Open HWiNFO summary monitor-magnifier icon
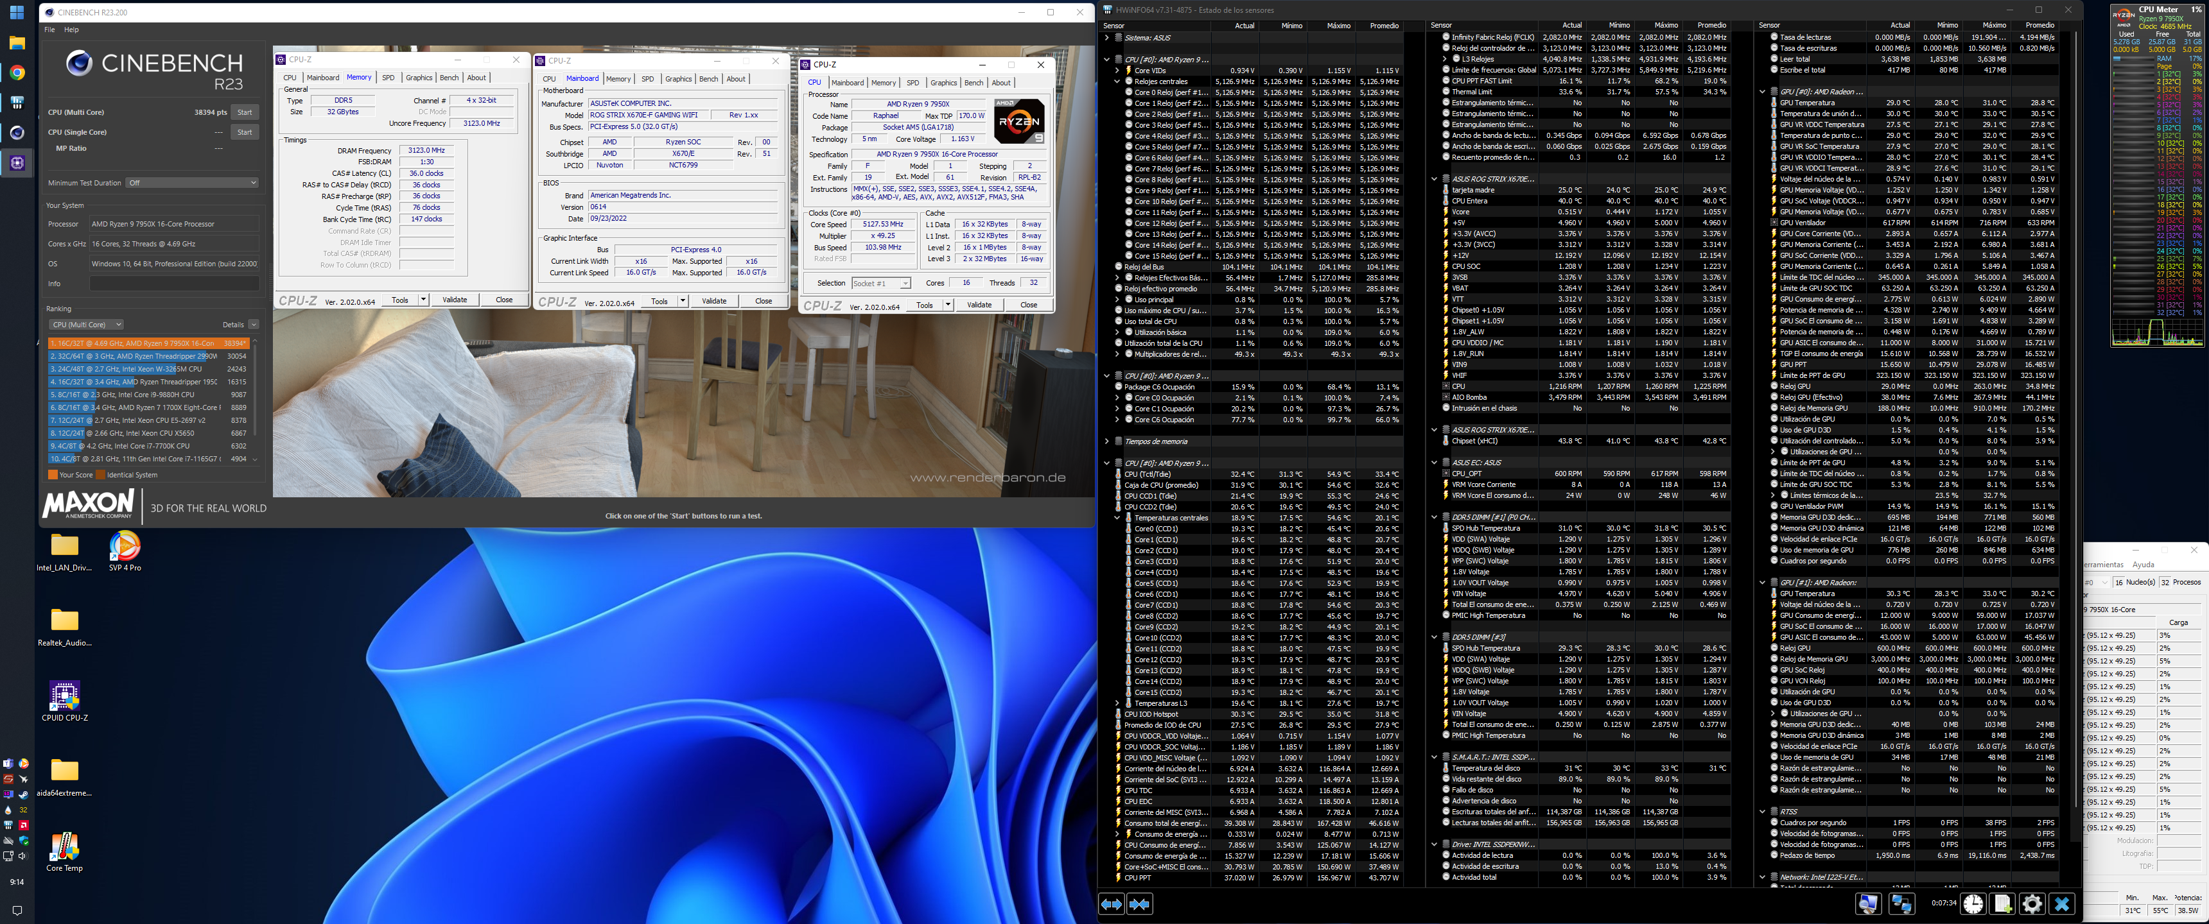 click(x=1869, y=903)
